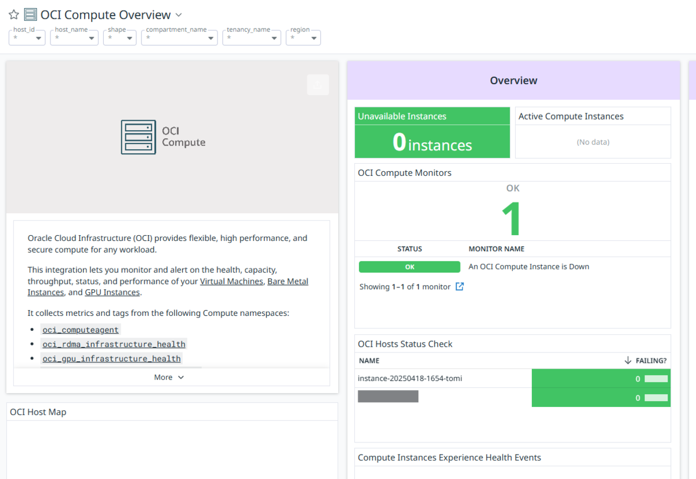696x479 pixels.
Task: Expand the description with More
Action: (169, 377)
